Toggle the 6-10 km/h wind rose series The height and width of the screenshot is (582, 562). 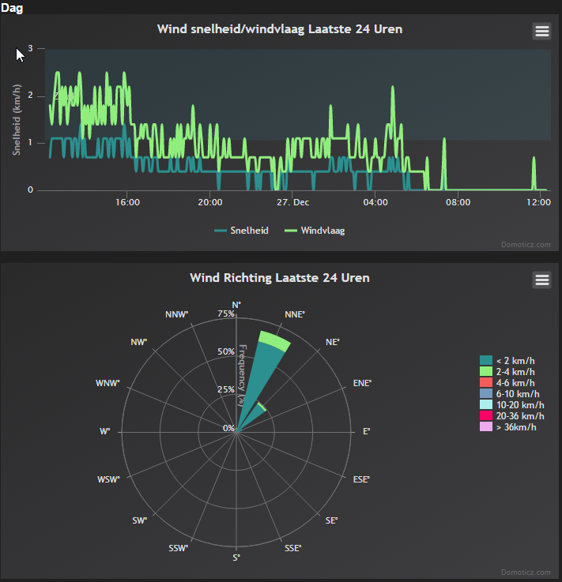pyautogui.click(x=510, y=394)
